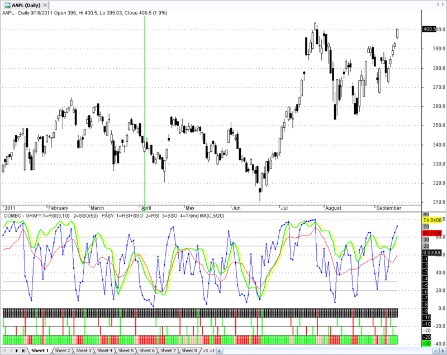Click the AAPL Daily price title line

[x=85, y=13]
